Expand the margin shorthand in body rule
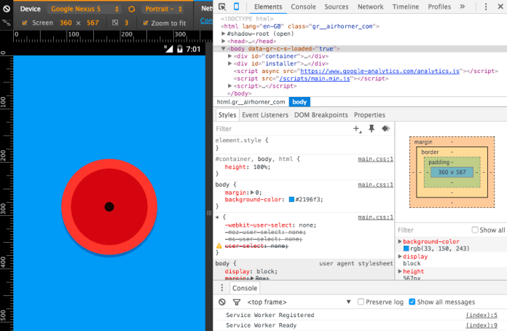Viewport: 507px width, 331px height. [252, 192]
